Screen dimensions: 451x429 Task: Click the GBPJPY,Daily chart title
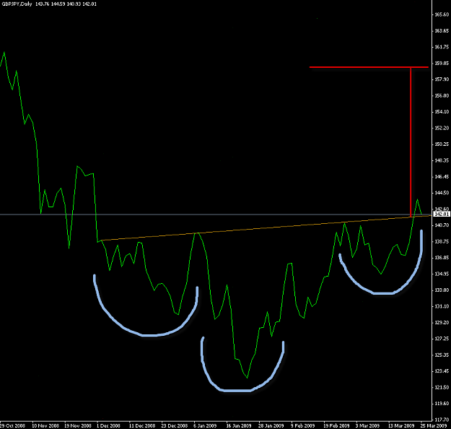coord(17,4)
